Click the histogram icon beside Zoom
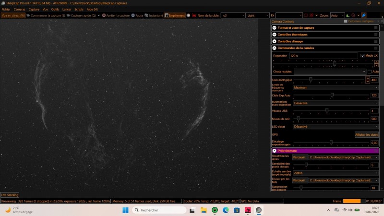Viewport: 384px width, 216px height. [348, 15]
